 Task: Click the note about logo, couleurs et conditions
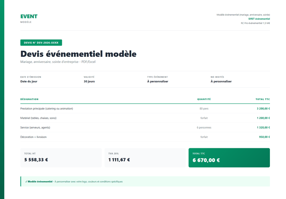click(x=88, y=182)
